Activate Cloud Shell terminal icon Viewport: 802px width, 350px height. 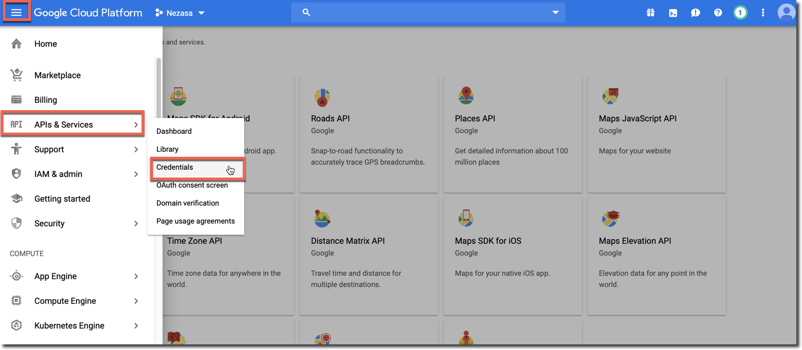(673, 12)
